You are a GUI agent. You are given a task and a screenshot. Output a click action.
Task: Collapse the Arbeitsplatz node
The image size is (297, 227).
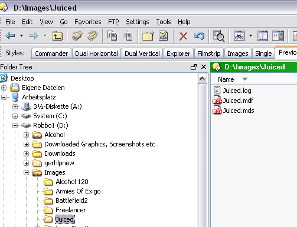[4, 97]
